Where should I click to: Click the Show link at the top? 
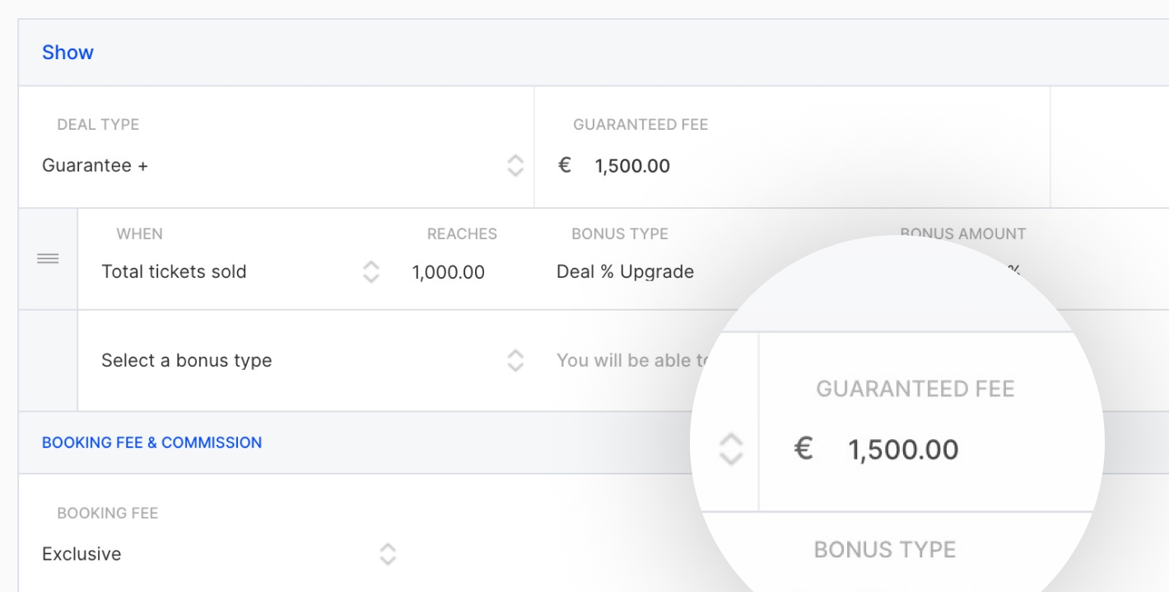click(68, 52)
